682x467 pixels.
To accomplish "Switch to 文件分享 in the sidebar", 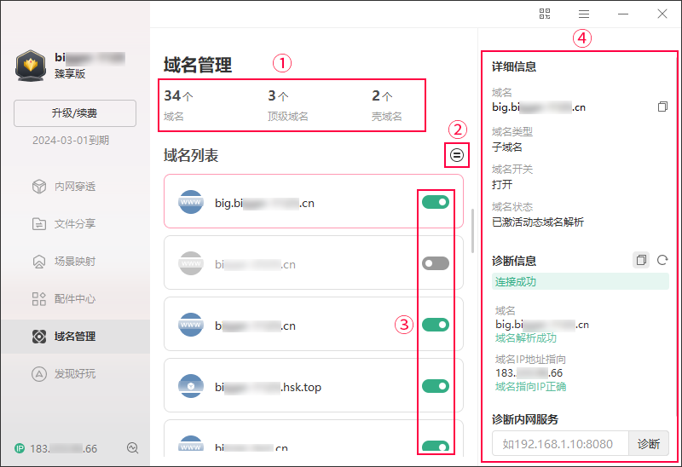I will click(x=74, y=224).
